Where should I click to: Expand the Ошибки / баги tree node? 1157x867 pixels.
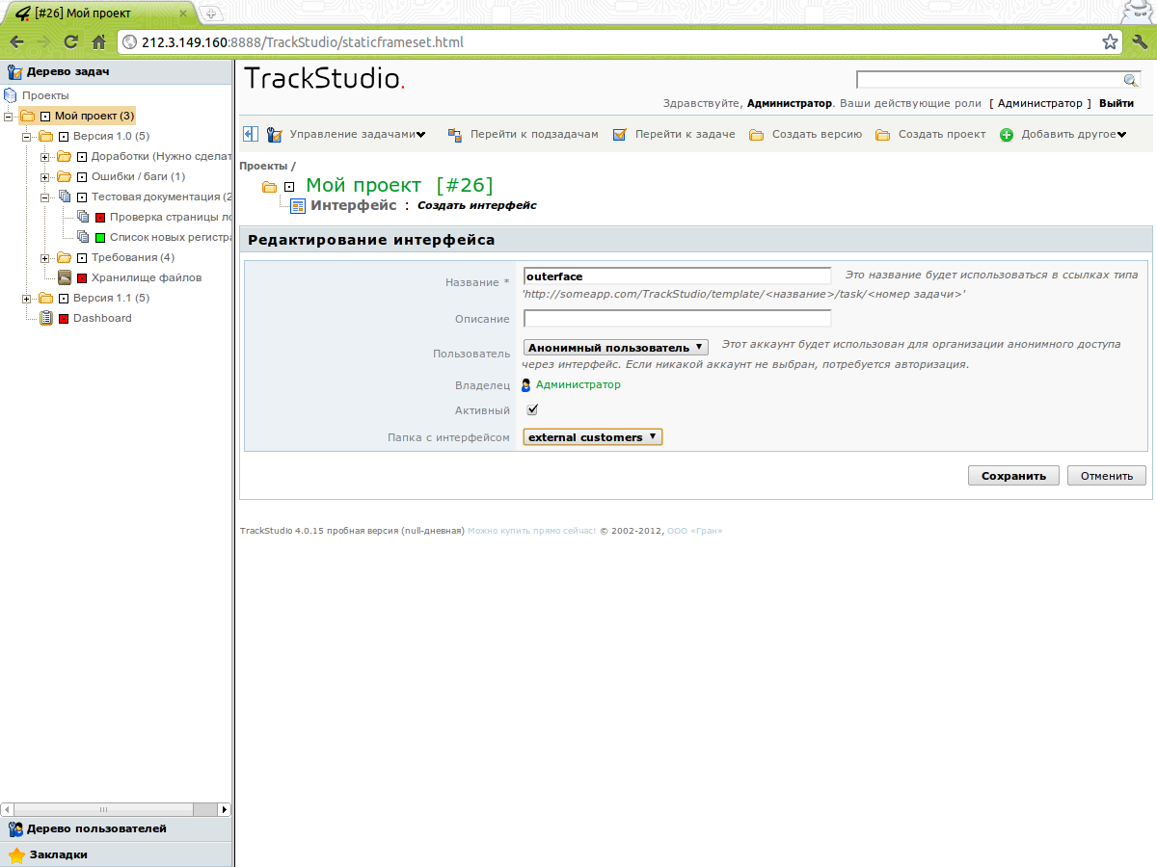point(45,177)
